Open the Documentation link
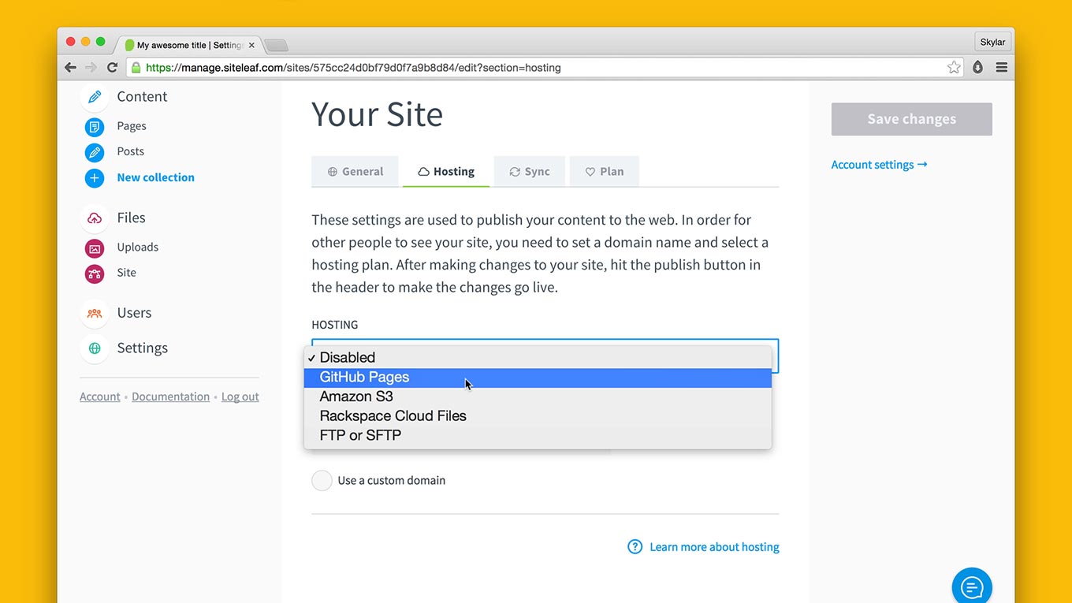Screen dimensions: 1072x603 170,397
